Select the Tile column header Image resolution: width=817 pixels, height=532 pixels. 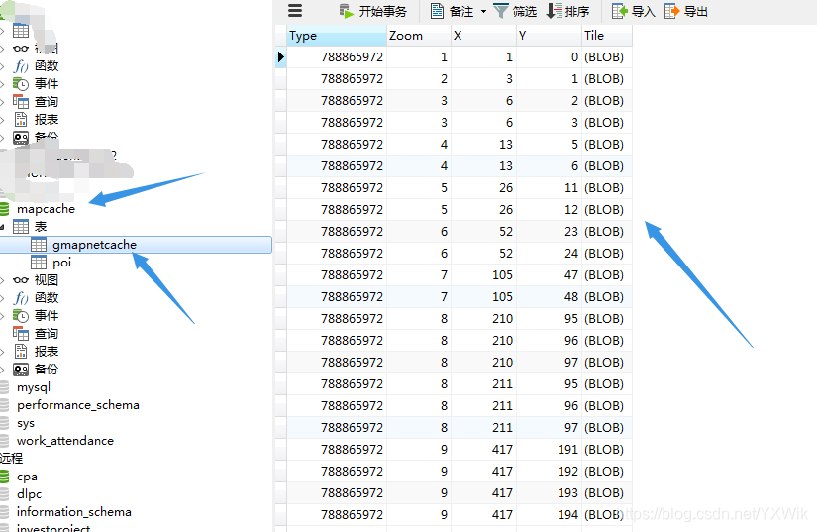(607, 36)
